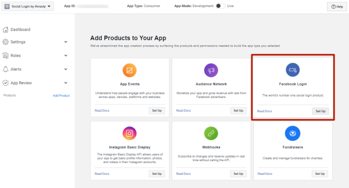Click the Instagram Basic Display logo icon
The width and height of the screenshot is (349, 188).
point(129,133)
